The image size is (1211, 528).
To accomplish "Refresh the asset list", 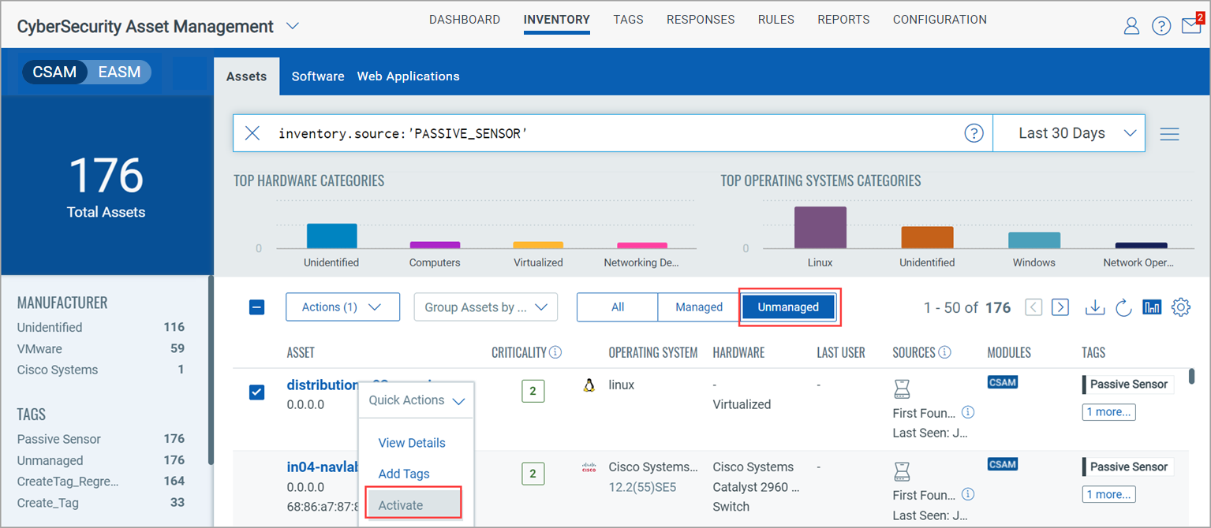I will click(x=1123, y=307).
